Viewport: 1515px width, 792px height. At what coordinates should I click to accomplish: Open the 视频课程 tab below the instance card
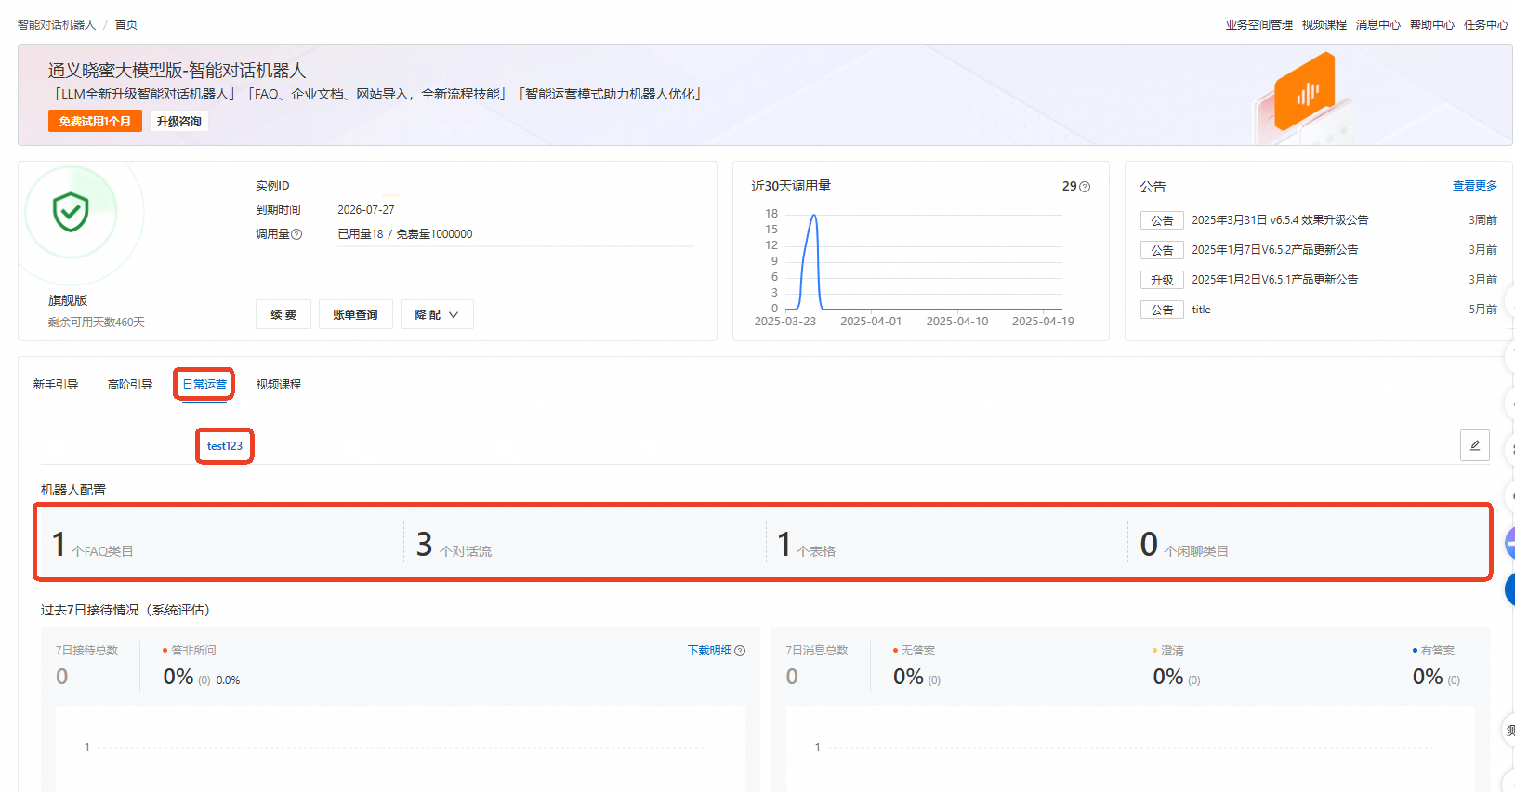(x=279, y=384)
